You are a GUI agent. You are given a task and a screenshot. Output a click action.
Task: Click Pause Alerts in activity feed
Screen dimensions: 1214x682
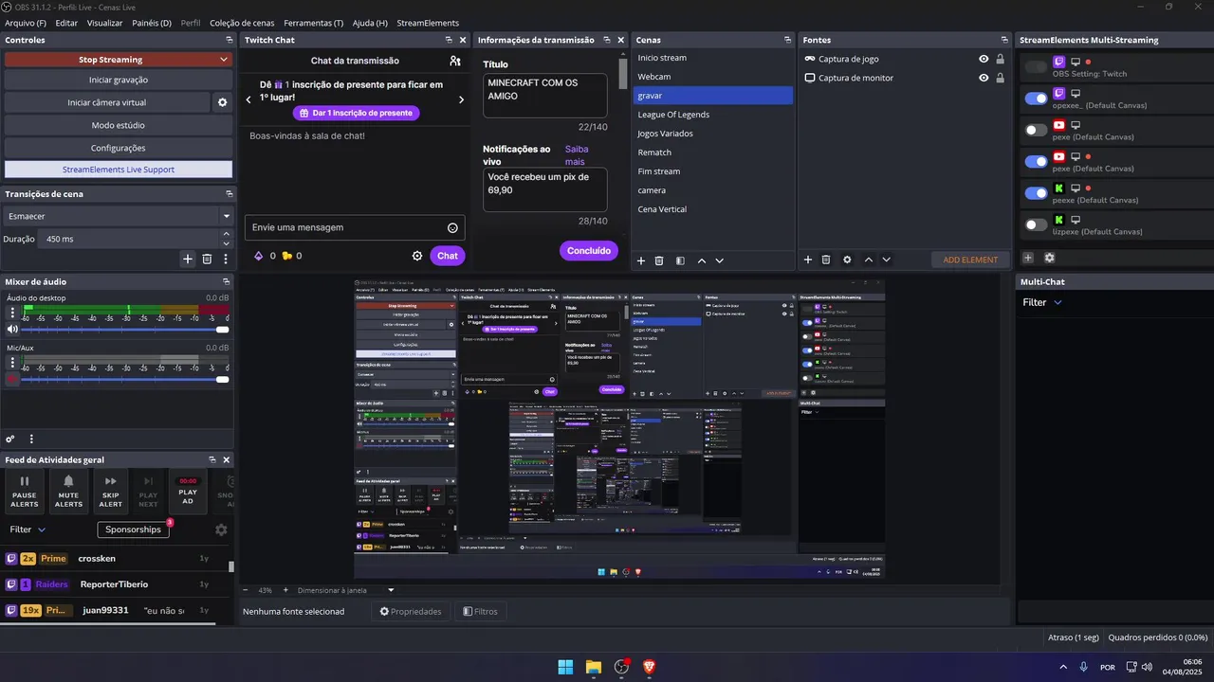pos(25,491)
